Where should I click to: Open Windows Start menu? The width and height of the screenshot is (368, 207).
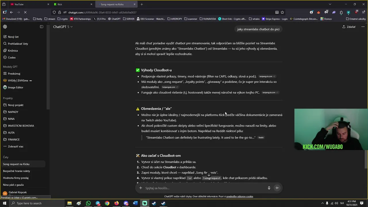point(4,203)
